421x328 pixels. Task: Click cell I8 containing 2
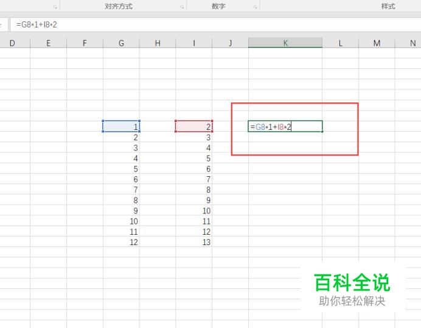[x=194, y=126]
